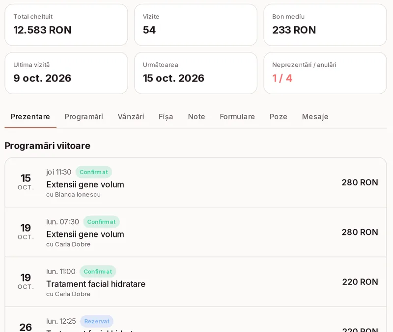Click the Bon mediu 233 RON card
The width and height of the screenshot is (393, 332).
(x=325, y=25)
